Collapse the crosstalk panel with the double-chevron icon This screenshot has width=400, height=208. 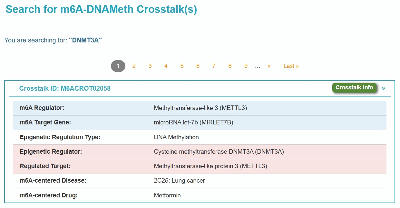[x=383, y=88]
